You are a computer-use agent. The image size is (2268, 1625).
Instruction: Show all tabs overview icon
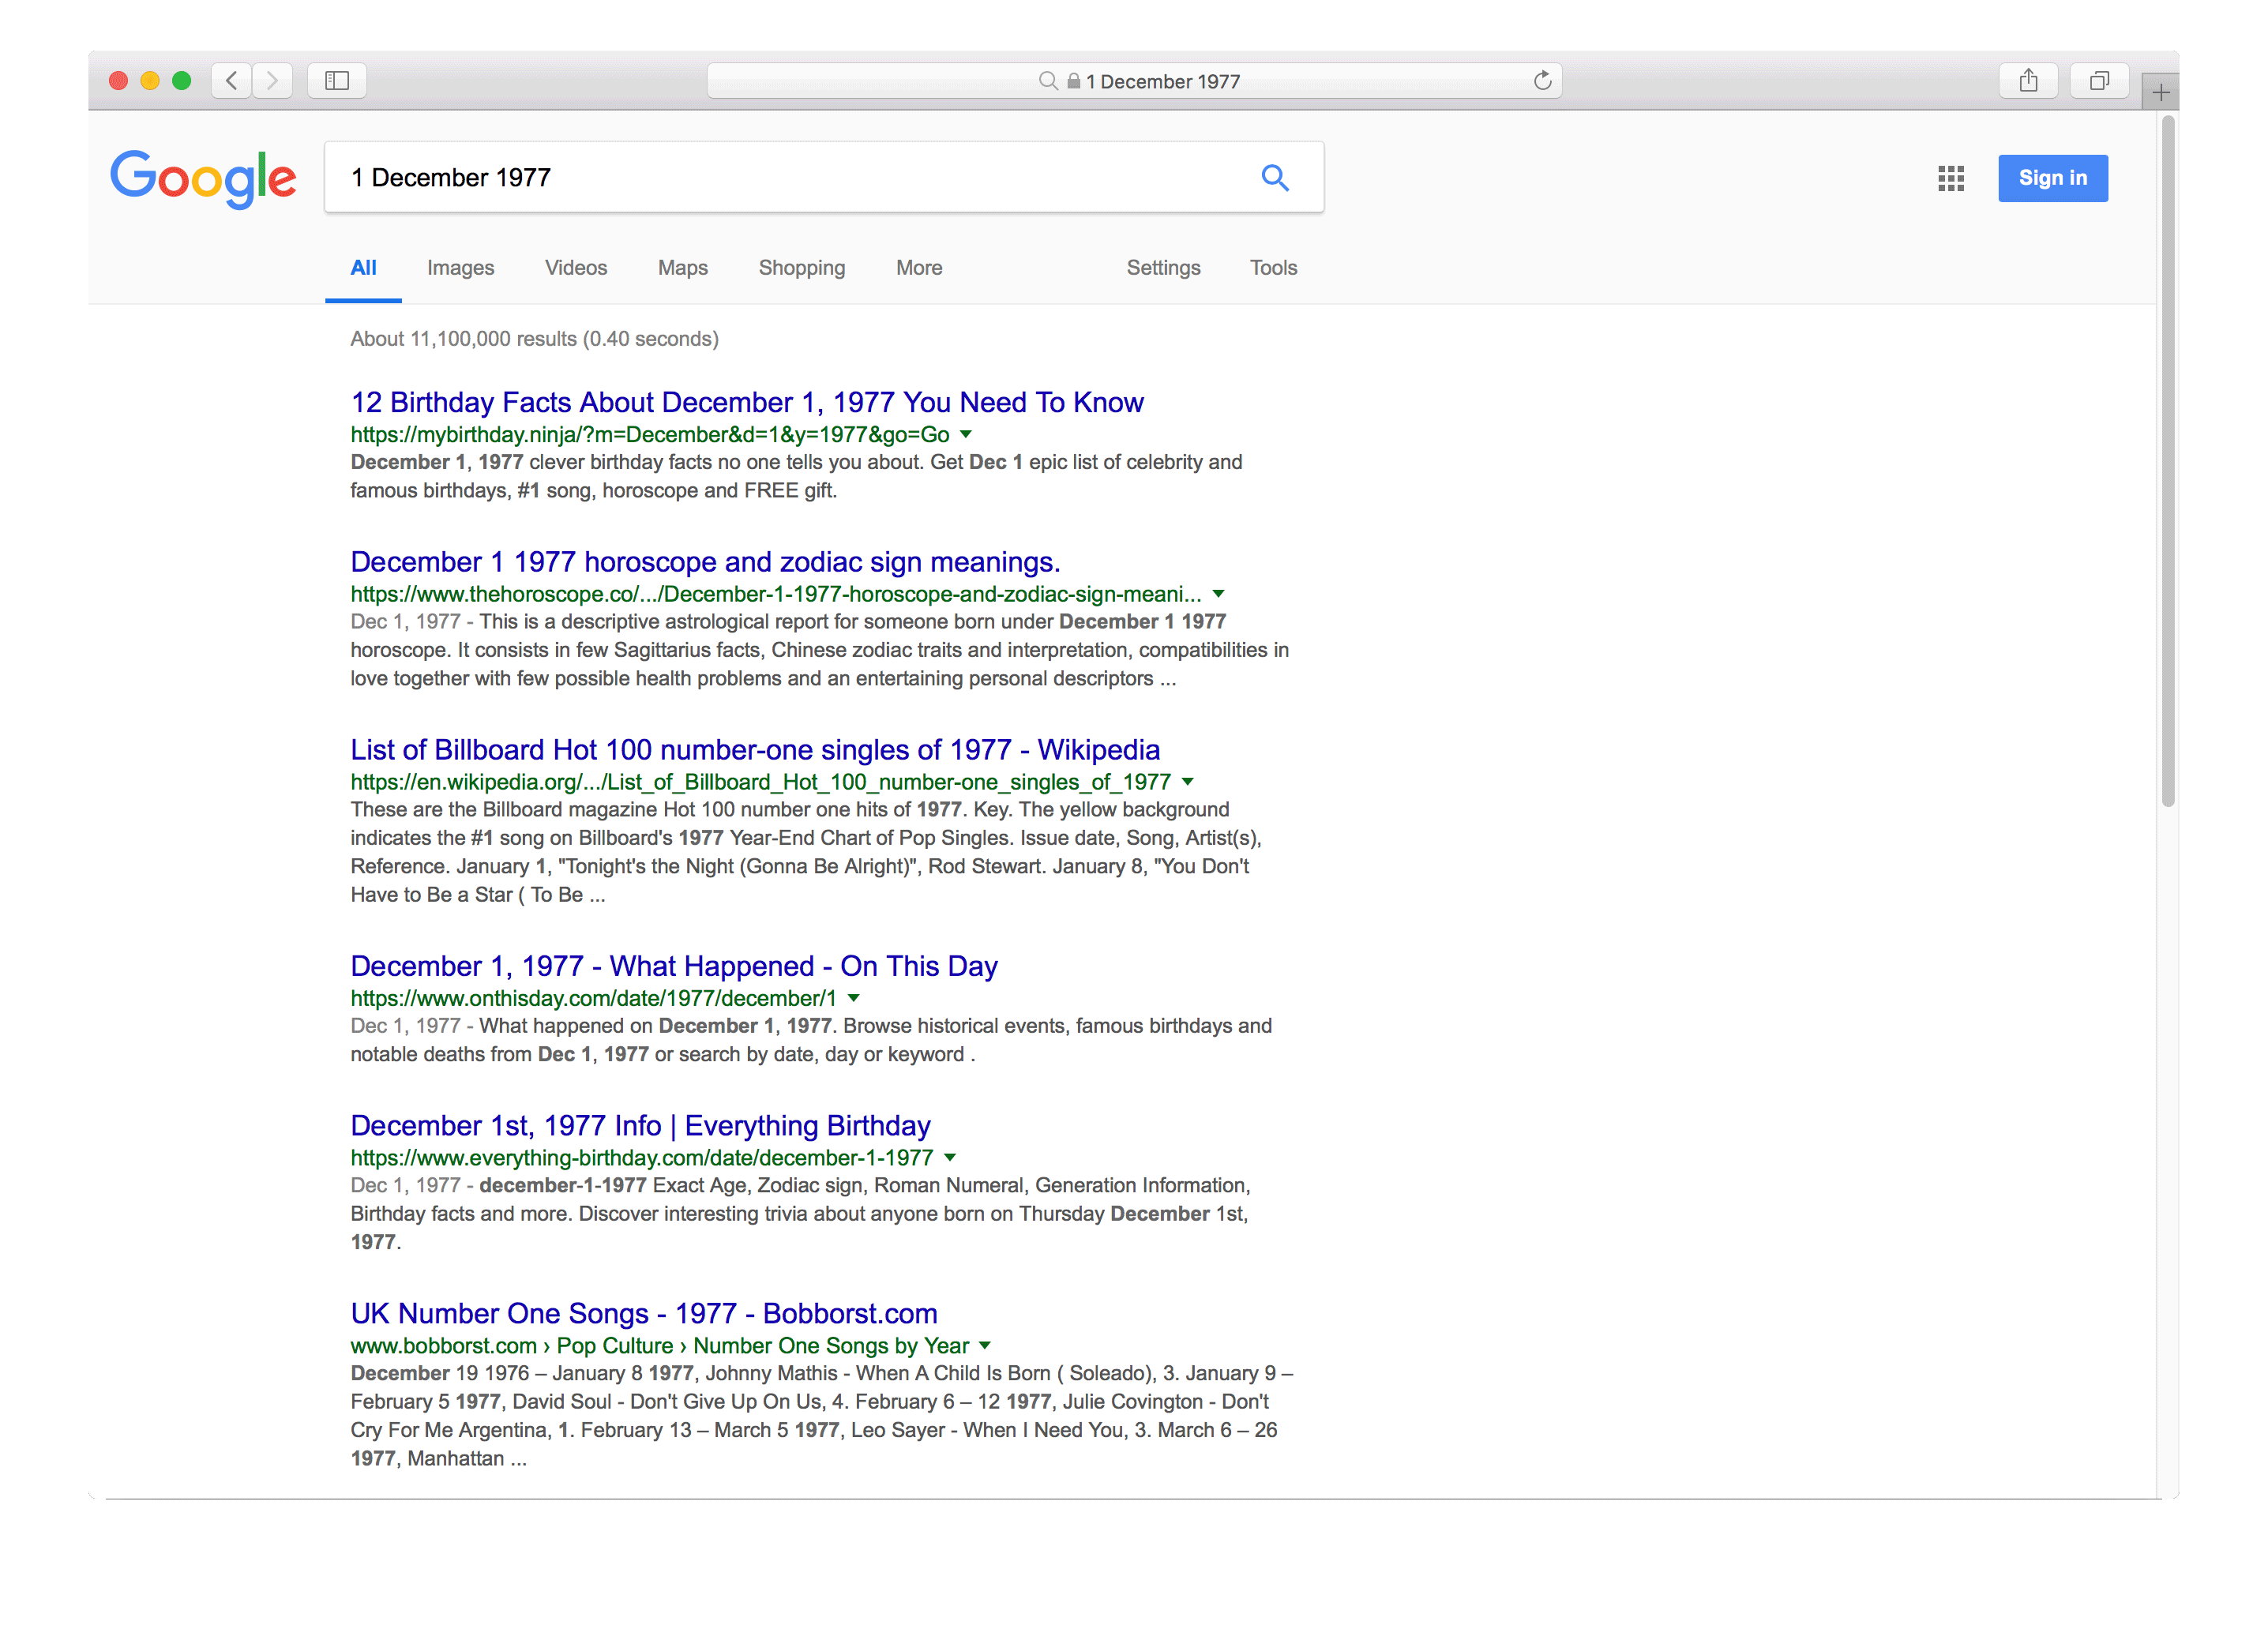2099,80
